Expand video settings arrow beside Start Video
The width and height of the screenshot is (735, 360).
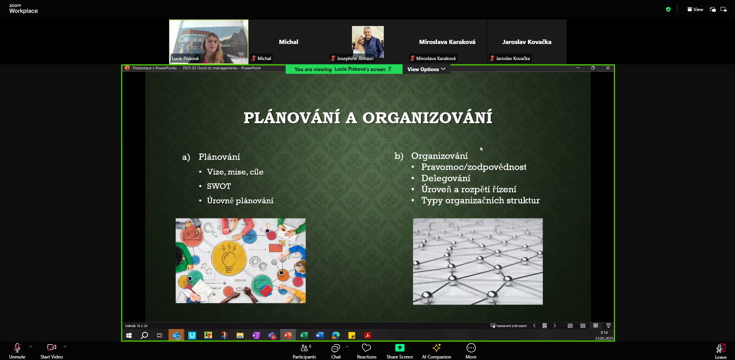point(65,347)
